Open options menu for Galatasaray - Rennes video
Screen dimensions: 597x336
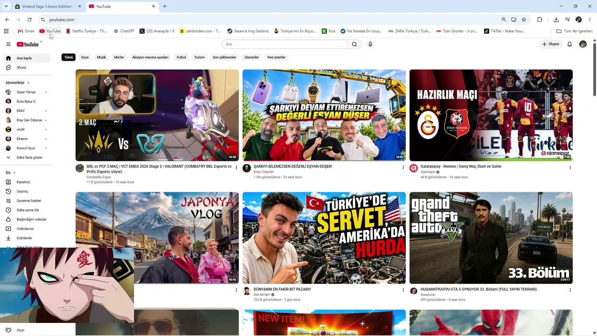[x=570, y=167]
